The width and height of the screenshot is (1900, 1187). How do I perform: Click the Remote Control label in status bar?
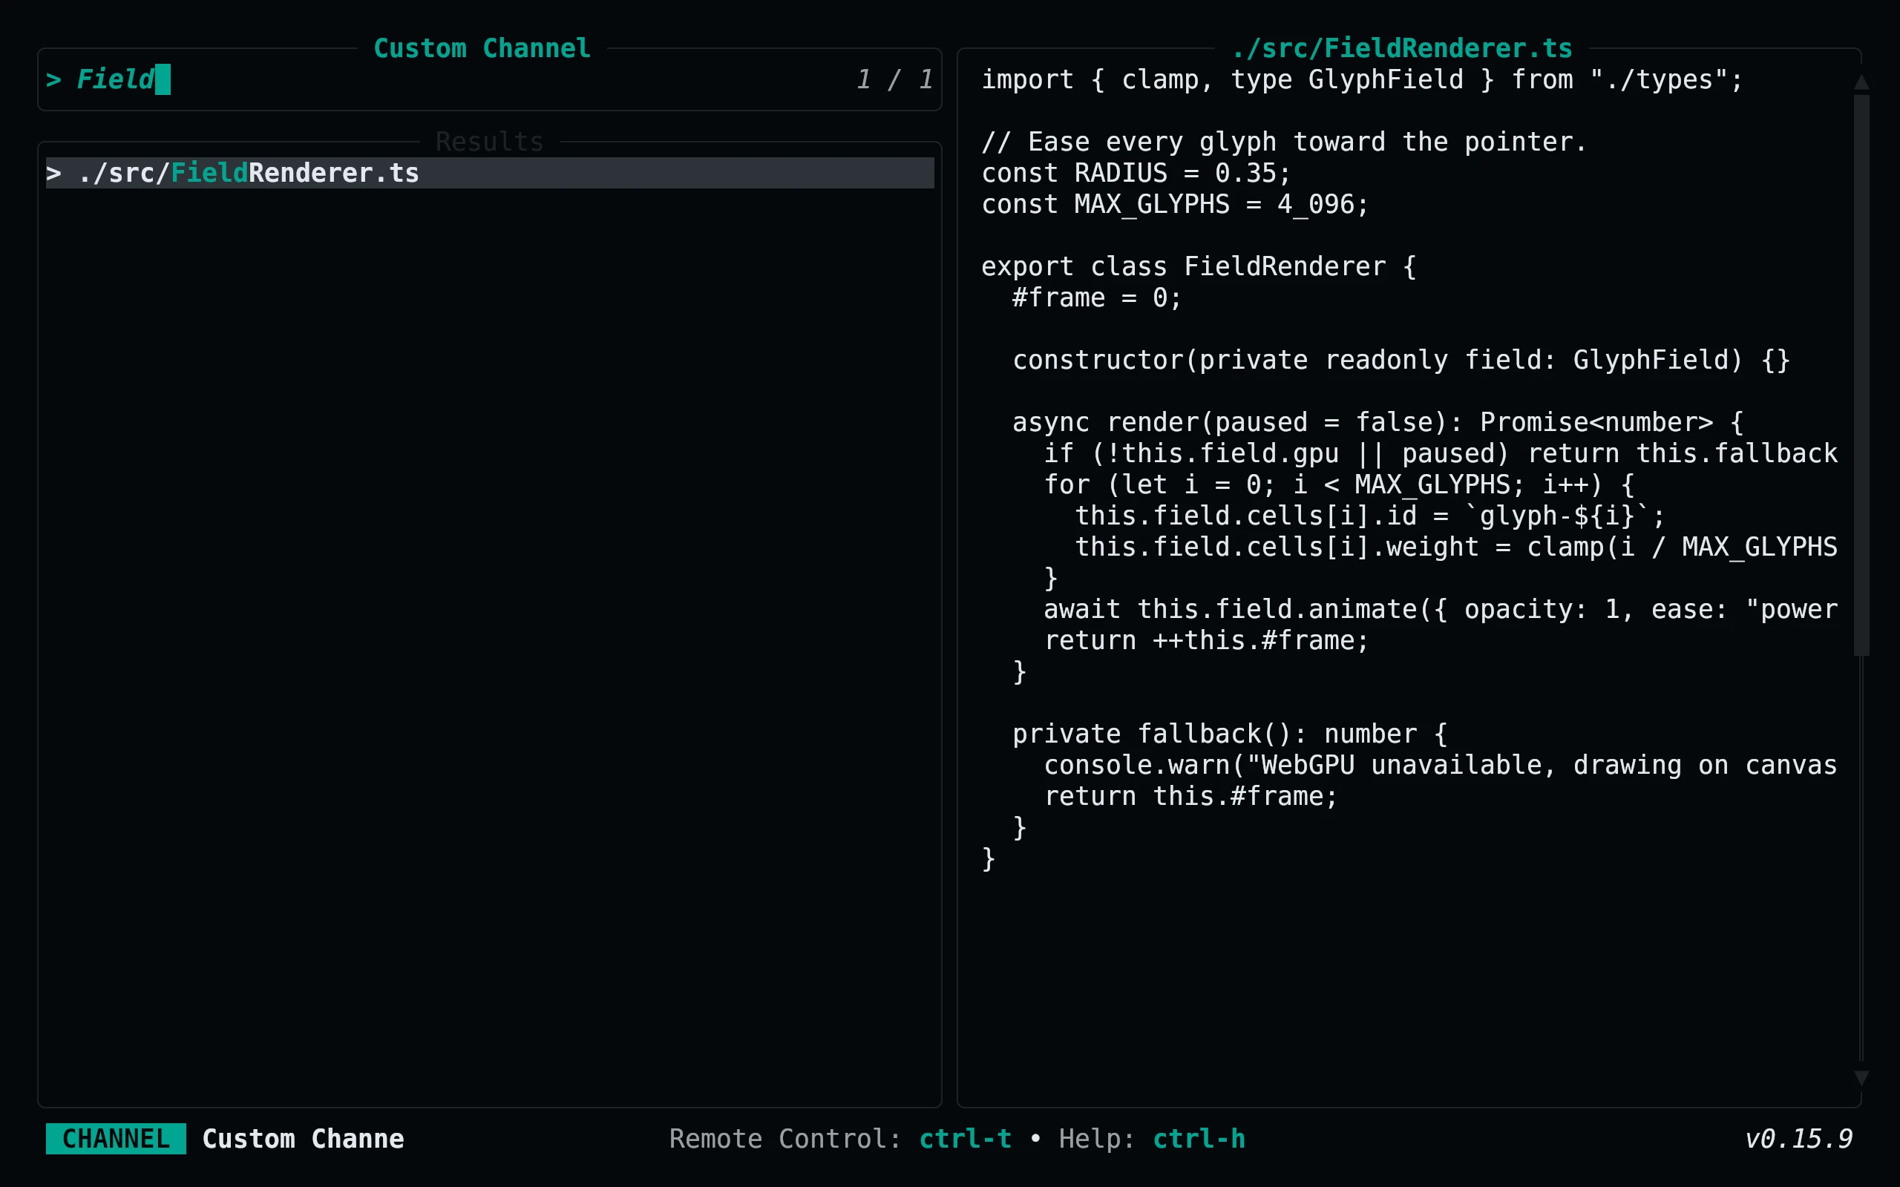pos(785,1138)
